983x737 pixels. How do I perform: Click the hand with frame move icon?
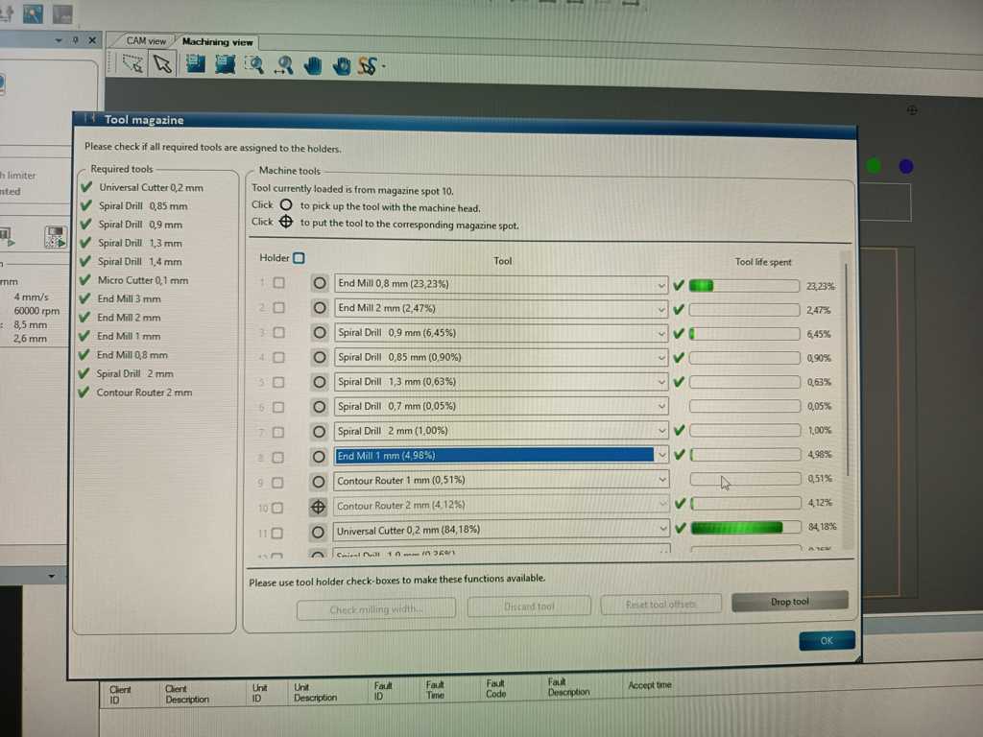[342, 66]
